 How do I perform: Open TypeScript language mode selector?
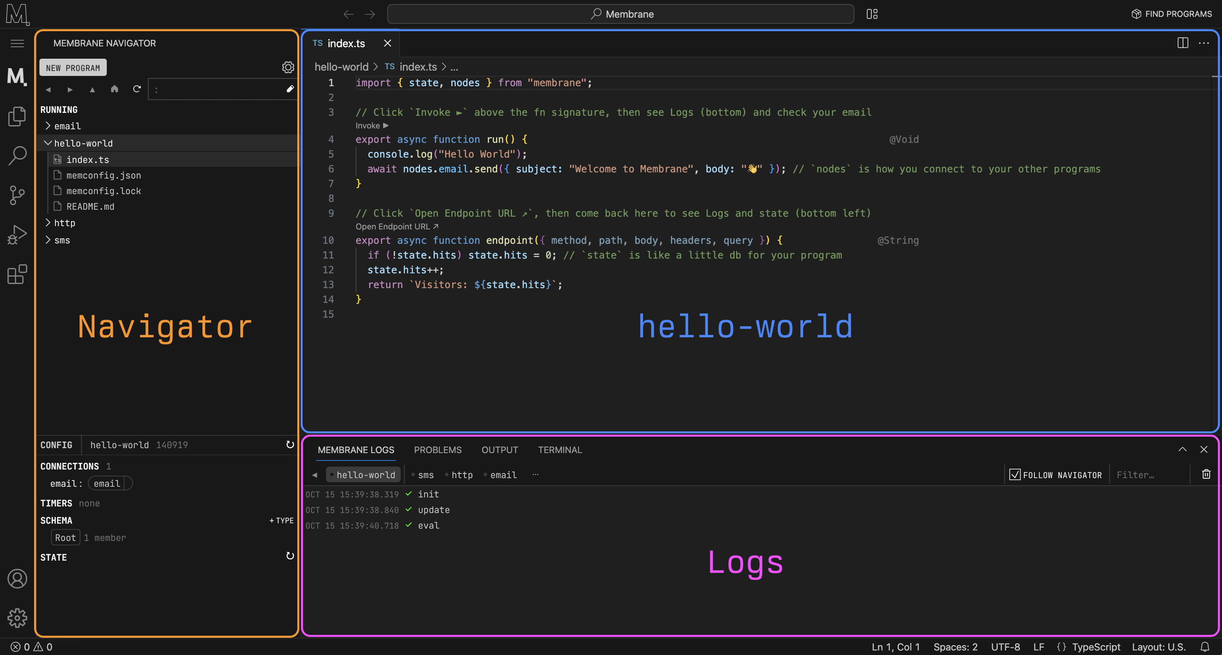[x=1096, y=647]
